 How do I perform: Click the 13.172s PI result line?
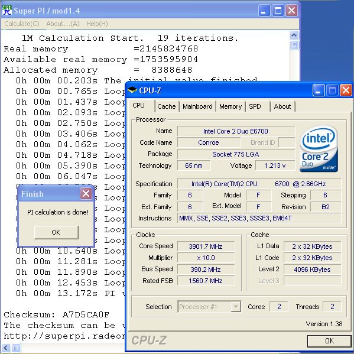(x=71, y=293)
